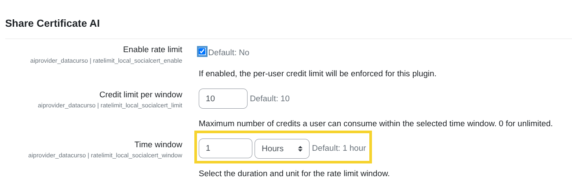Click the "Default: 10" text
This screenshot has height=181, width=572.
point(270,99)
